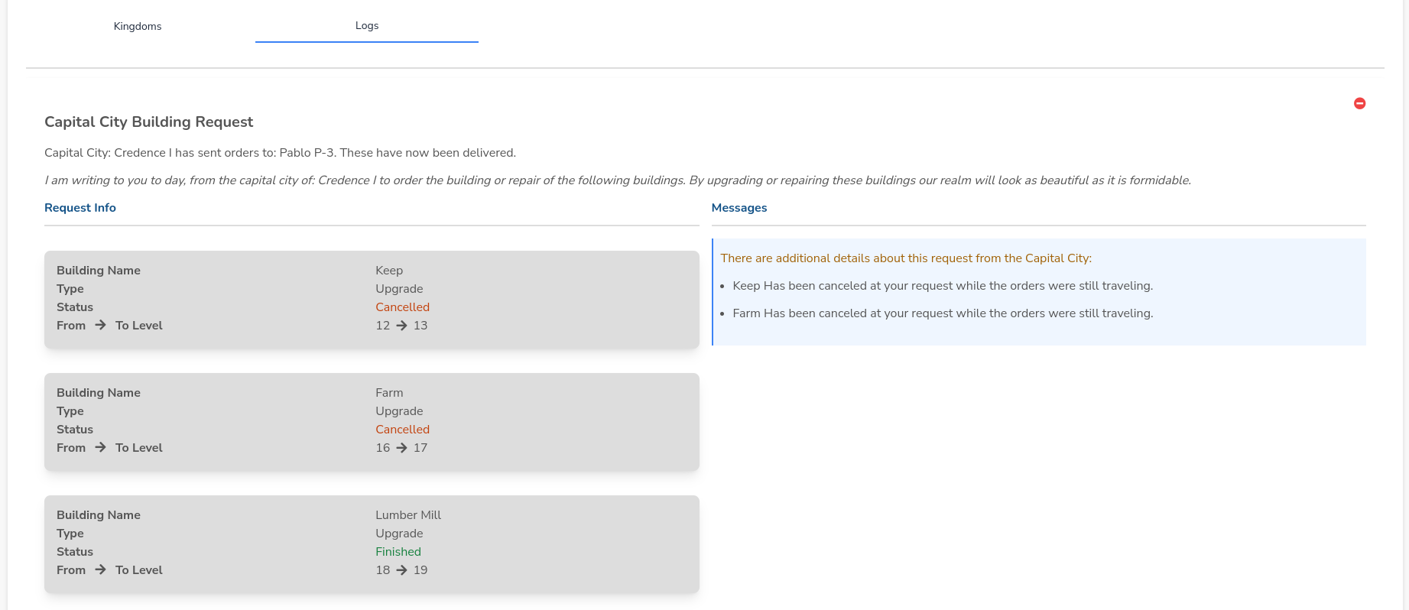Click the Finished status in Lumber Mill card
This screenshot has width=1409, height=610.
398,552
